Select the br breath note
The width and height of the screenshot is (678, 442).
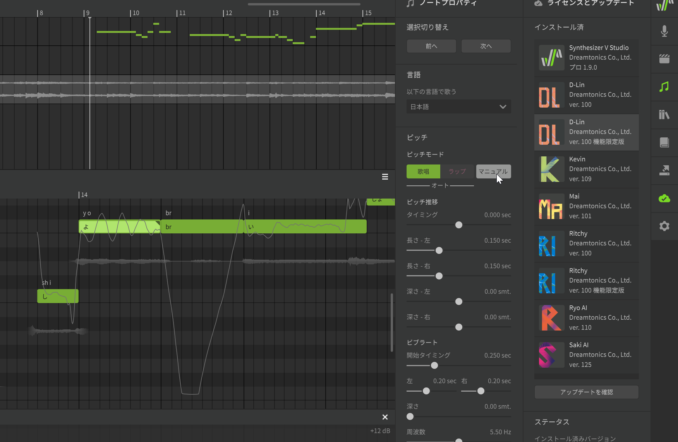point(202,227)
